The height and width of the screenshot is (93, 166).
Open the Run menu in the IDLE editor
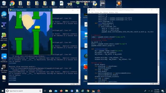coord(101,12)
